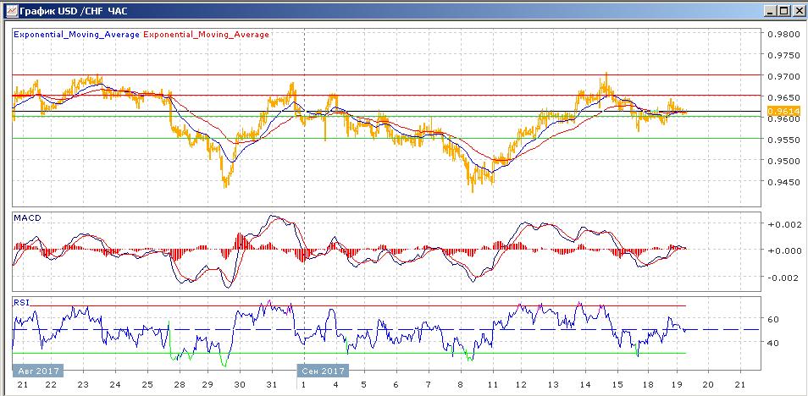Click the Сен 2017 month marker
808x396 pixels.
tap(323, 371)
